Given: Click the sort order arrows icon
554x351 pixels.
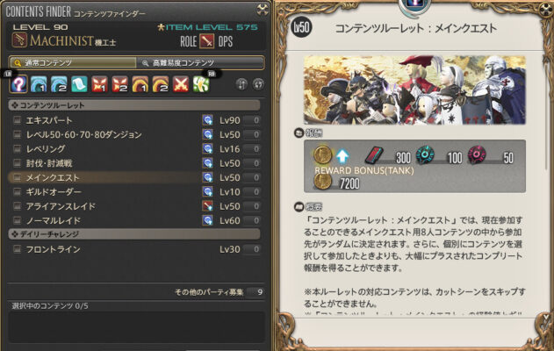Looking at the screenshot, I should [241, 84].
